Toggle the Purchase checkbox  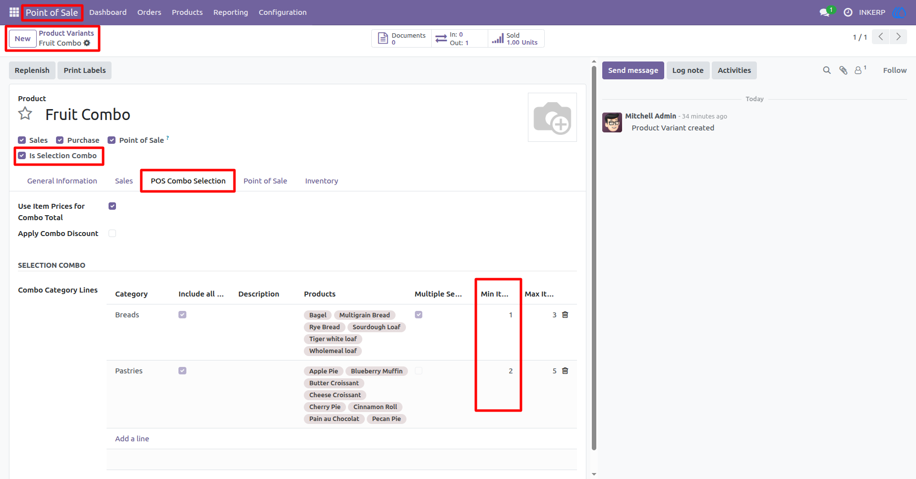pos(60,140)
